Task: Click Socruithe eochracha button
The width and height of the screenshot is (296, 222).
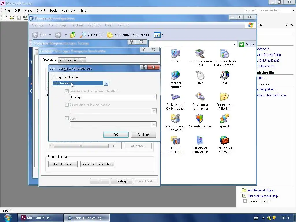Action: pyautogui.click(x=97, y=164)
